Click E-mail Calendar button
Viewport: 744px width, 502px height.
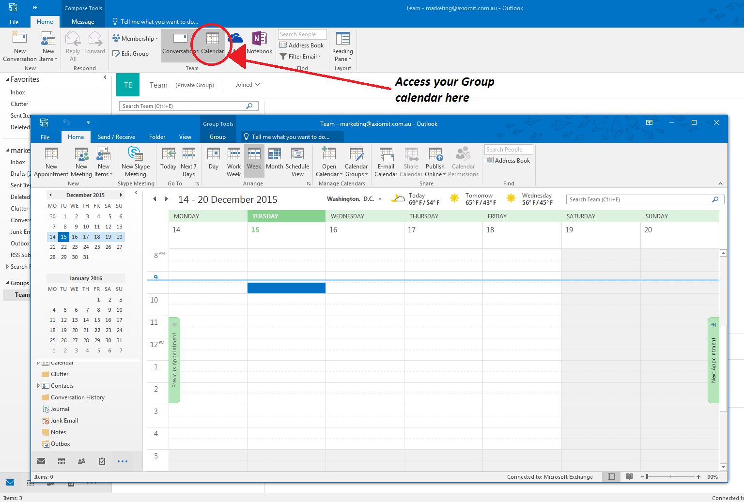(x=386, y=162)
